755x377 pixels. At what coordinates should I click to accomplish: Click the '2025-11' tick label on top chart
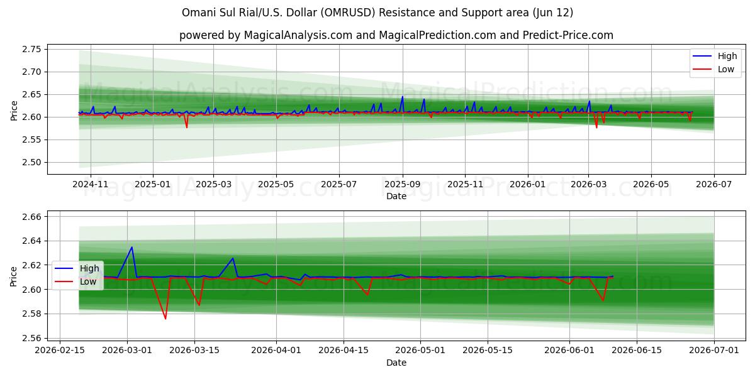pyautogui.click(x=465, y=184)
